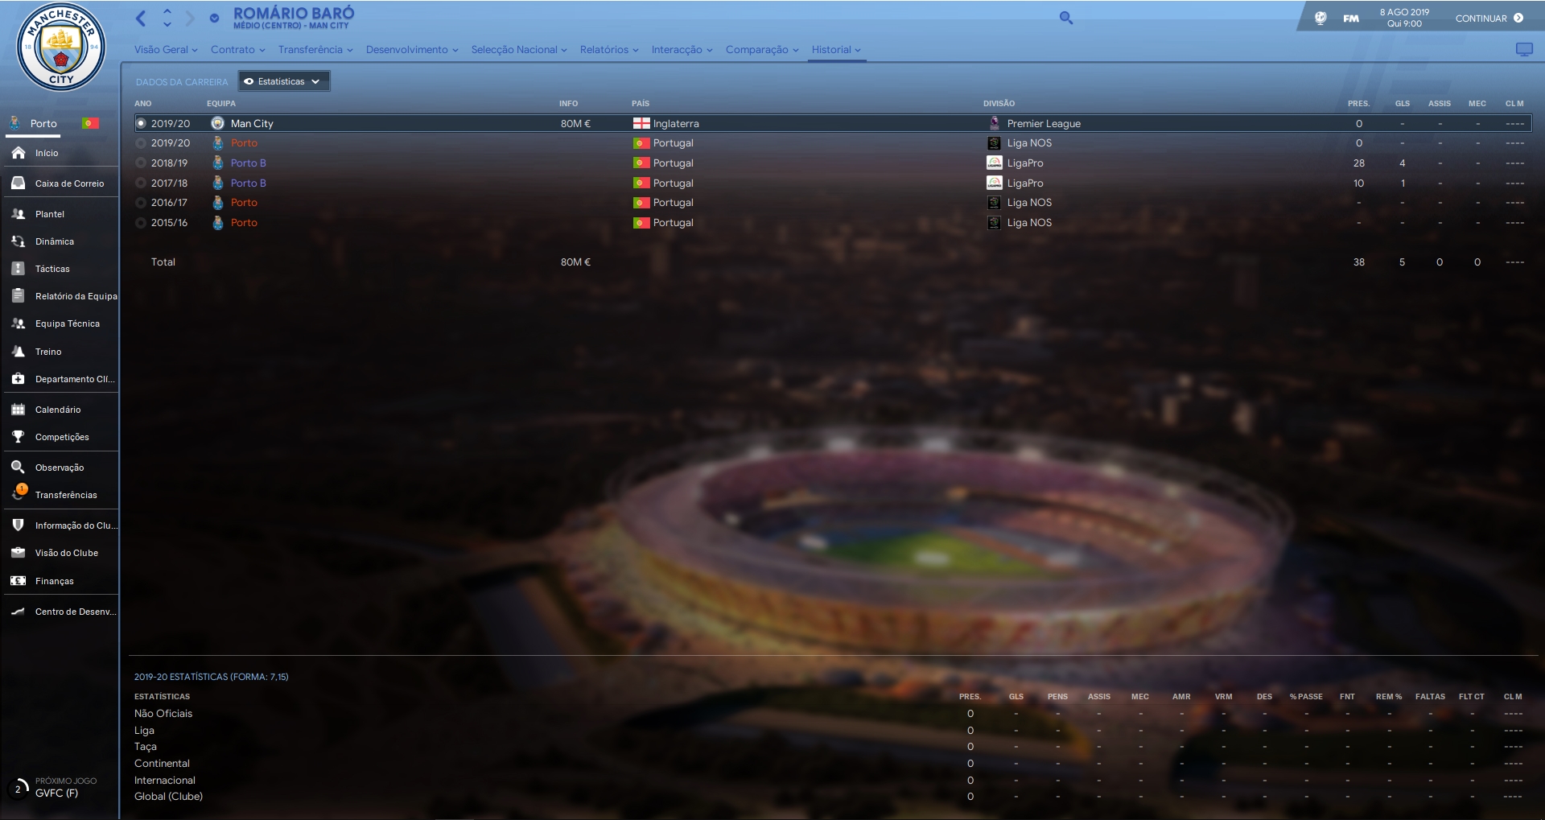This screenshot has width=1545, height=820.
Task: Open the 2018/19 Porto B club link
Action: [248, 163]
